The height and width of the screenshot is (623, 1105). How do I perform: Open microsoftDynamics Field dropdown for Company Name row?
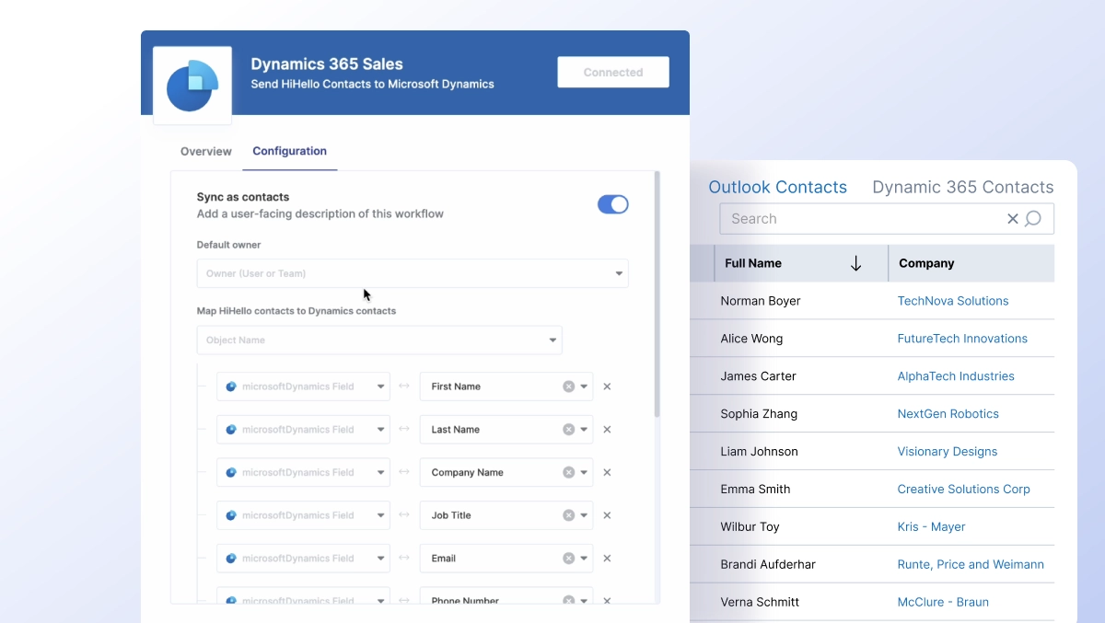[303, 472]
